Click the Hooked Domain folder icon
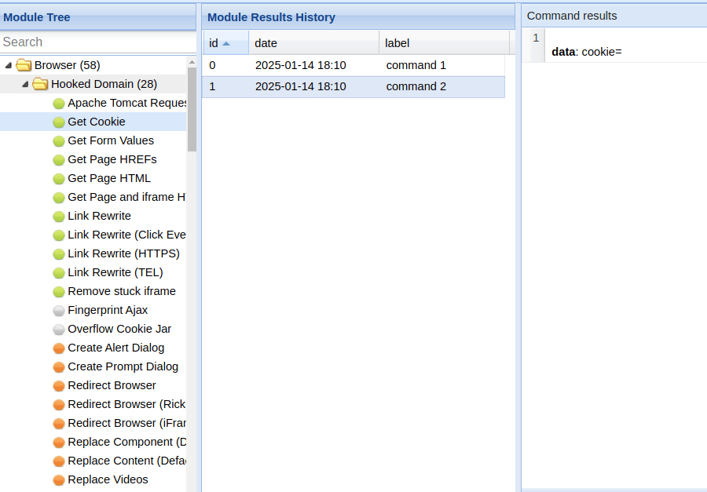Image resolution: width=707 pixels, height=492 pixels. 40,84
